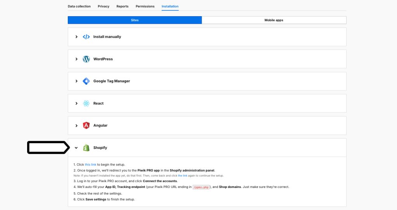Click the WordPress logo icon
This screenshot has width=397, height=210.
click(x=86, y=59)
